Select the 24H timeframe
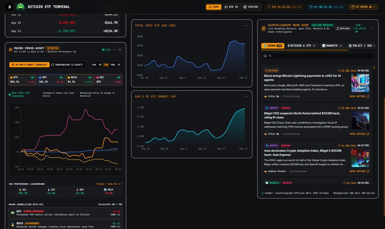 [94, 65]
